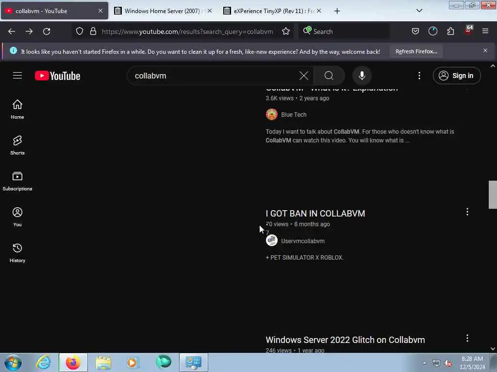Click '3.6K views • 2 years ago' text
The width and height of the screenshot is (497, 372).
point(298,98)
